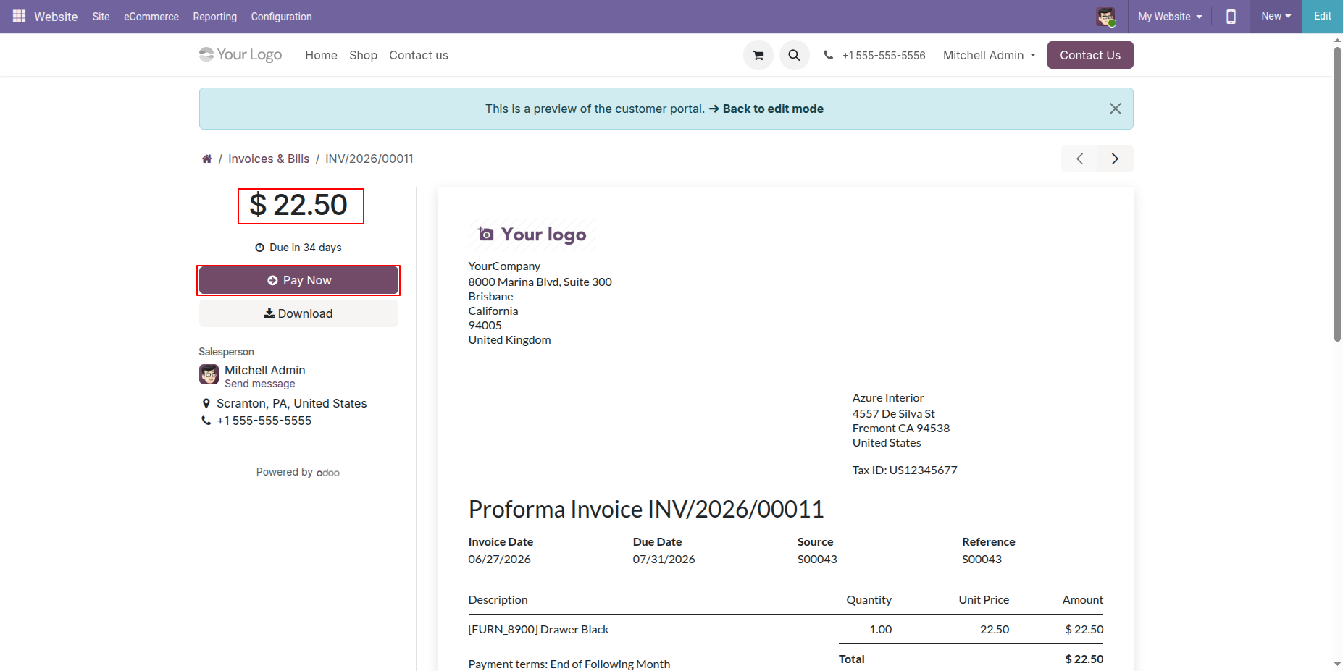Click the Pay Now button

pos(298,280)
